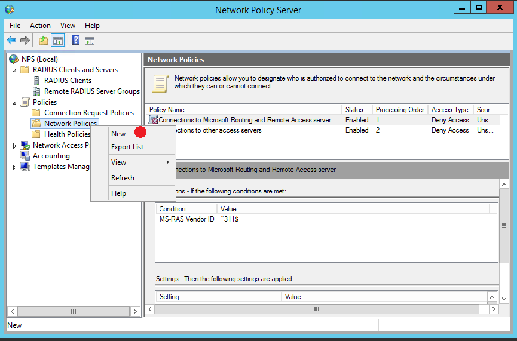Click the Connection Request Policies folder icon
Viewport: 517px width, 341px height.
click(x=36, y=113)
